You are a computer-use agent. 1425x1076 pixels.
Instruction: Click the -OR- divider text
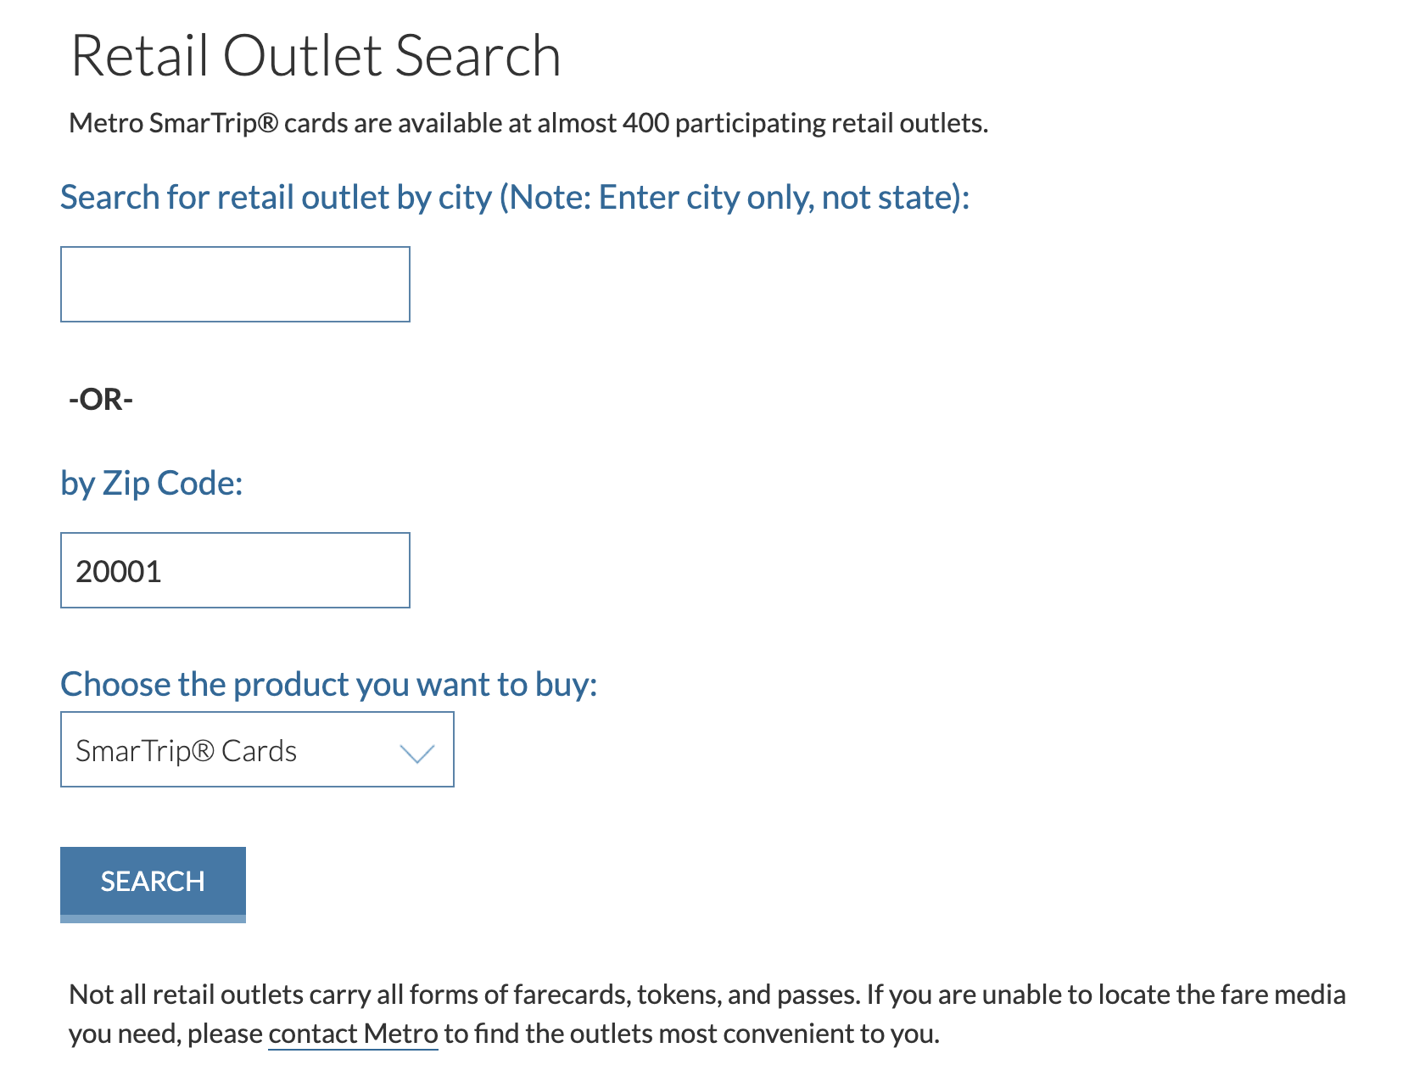tap(100, 399)
